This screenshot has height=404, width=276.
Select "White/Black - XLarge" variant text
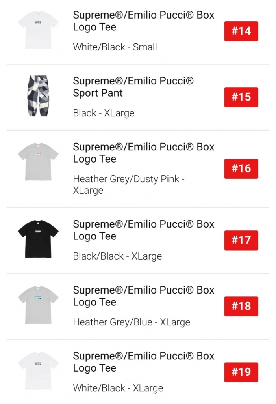coord(118,388)
